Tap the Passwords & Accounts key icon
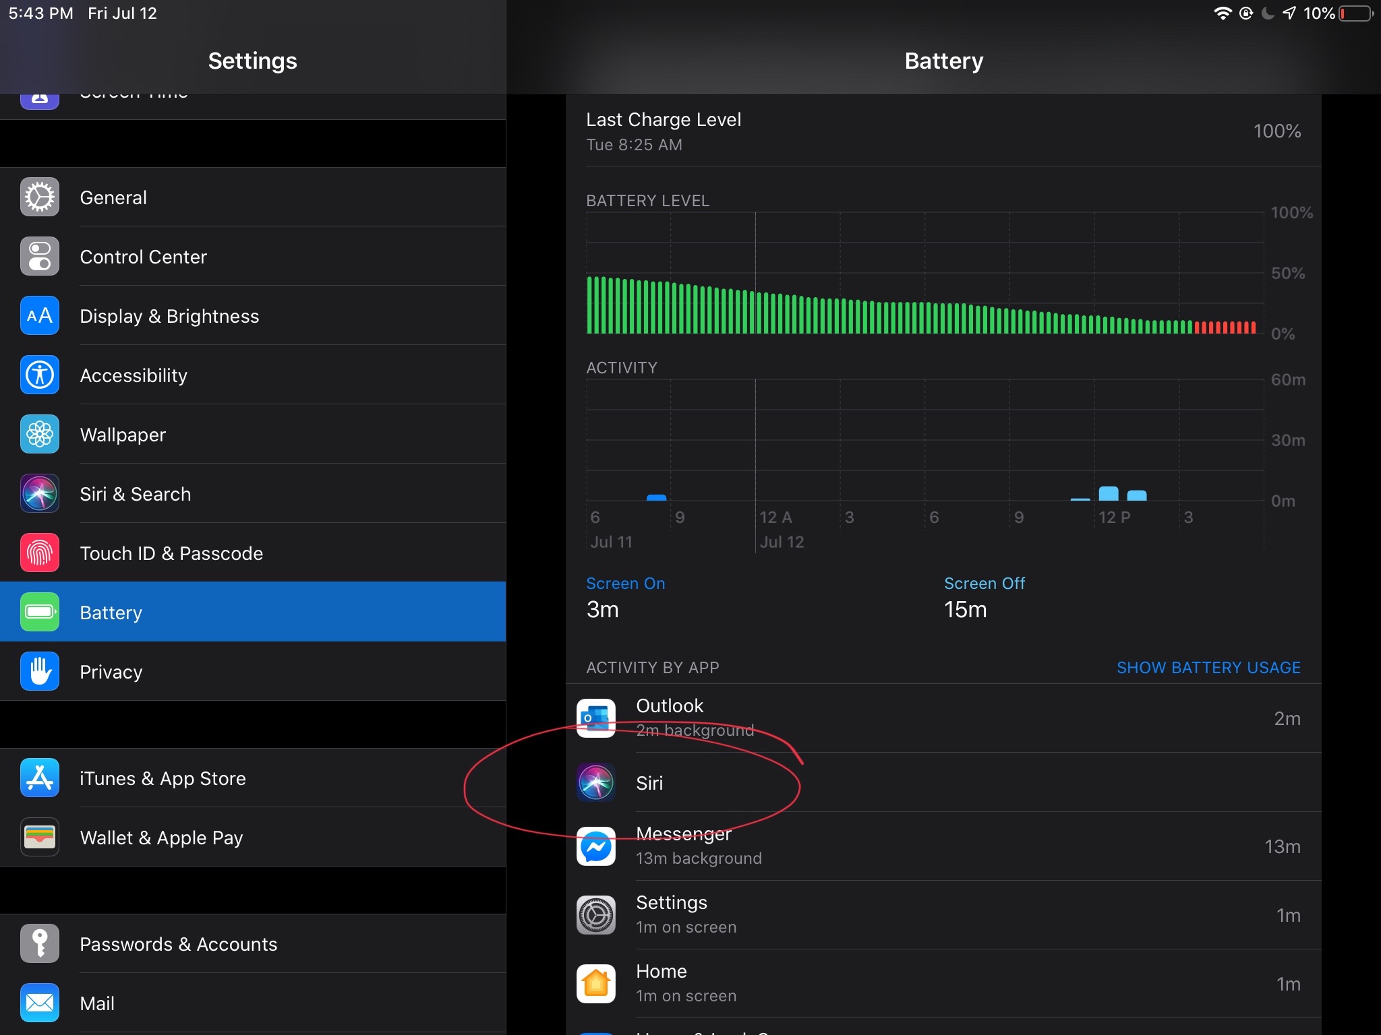The image size is (1381, 1035). [x=40, y=943]
